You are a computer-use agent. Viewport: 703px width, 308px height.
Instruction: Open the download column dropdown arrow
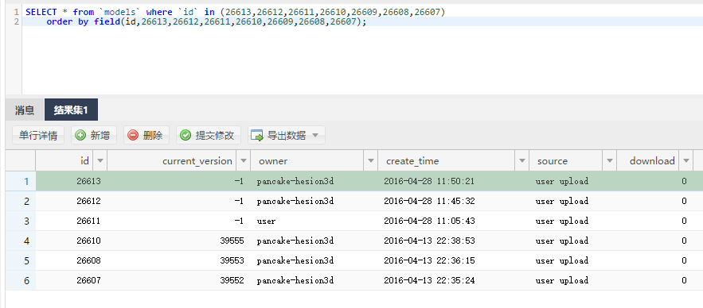(686, 161)
